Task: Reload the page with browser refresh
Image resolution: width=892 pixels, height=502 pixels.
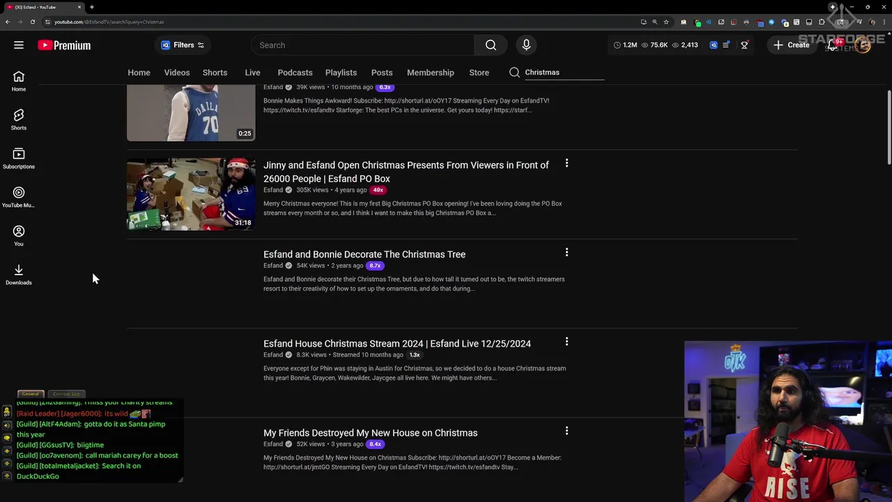Action: 32,22
